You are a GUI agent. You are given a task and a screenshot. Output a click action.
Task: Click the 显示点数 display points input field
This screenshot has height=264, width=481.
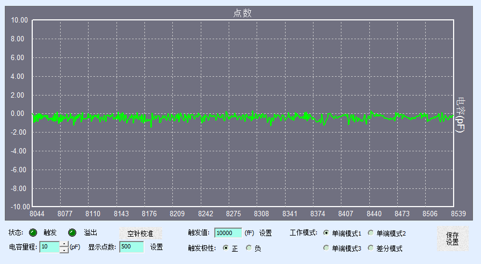[132, 247]
